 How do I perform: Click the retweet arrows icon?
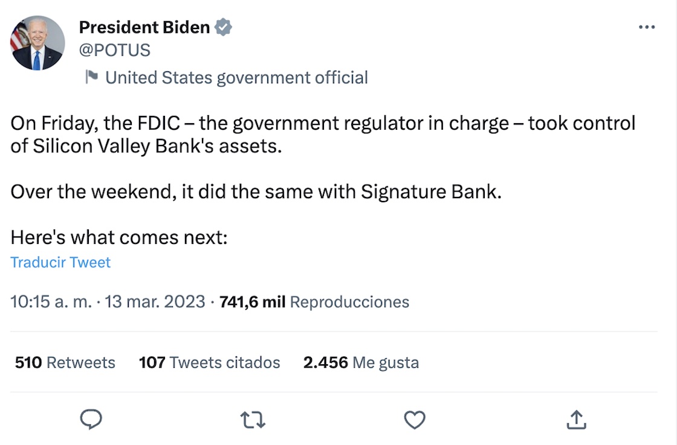(x=253, y=419)
